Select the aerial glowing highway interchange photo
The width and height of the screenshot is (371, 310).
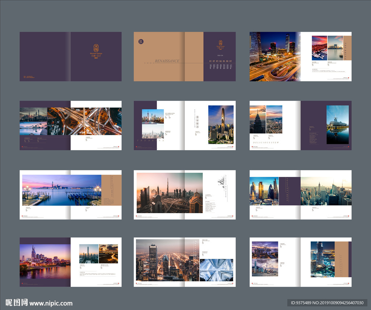pyautogui.click(x=84, y=121)
